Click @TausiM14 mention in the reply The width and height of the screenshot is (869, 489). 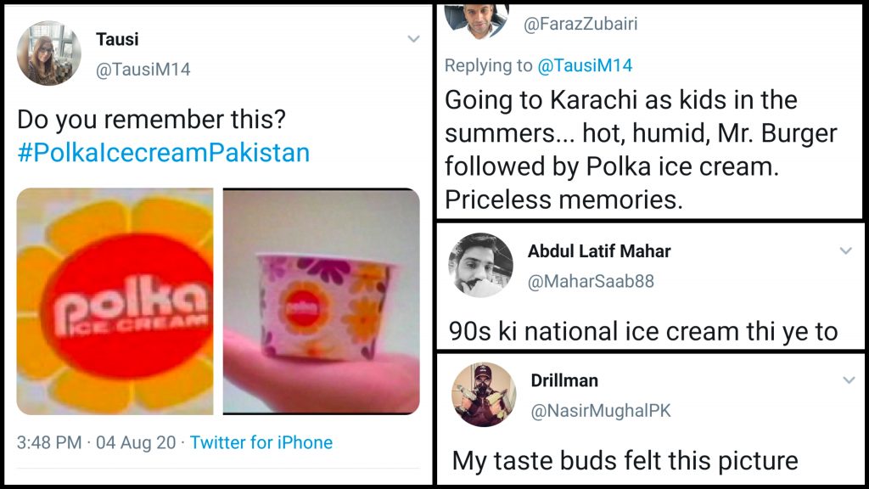pyautogui.click(x=585, y=65)
